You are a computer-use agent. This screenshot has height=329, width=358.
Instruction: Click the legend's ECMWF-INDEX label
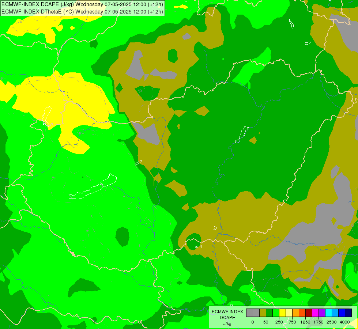point(227,312)
